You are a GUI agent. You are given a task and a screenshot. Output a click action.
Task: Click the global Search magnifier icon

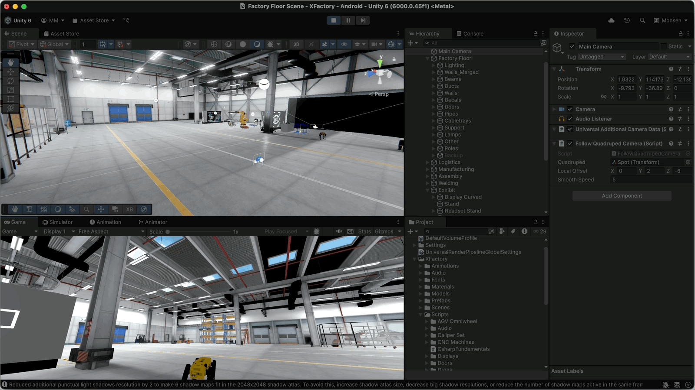pos(642,20)
